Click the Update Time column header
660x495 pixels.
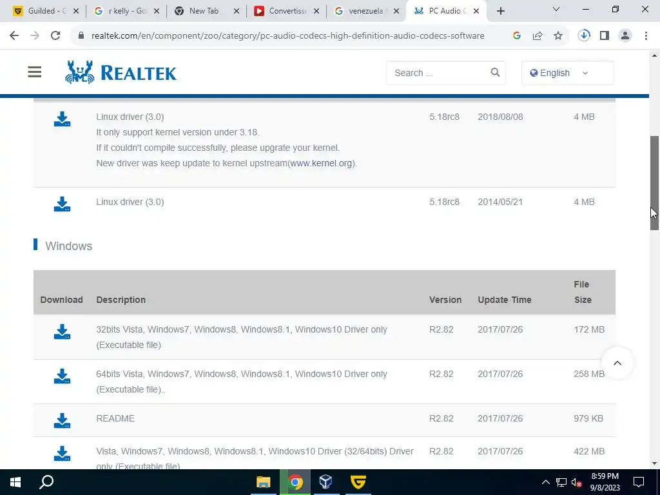(504, 300)
